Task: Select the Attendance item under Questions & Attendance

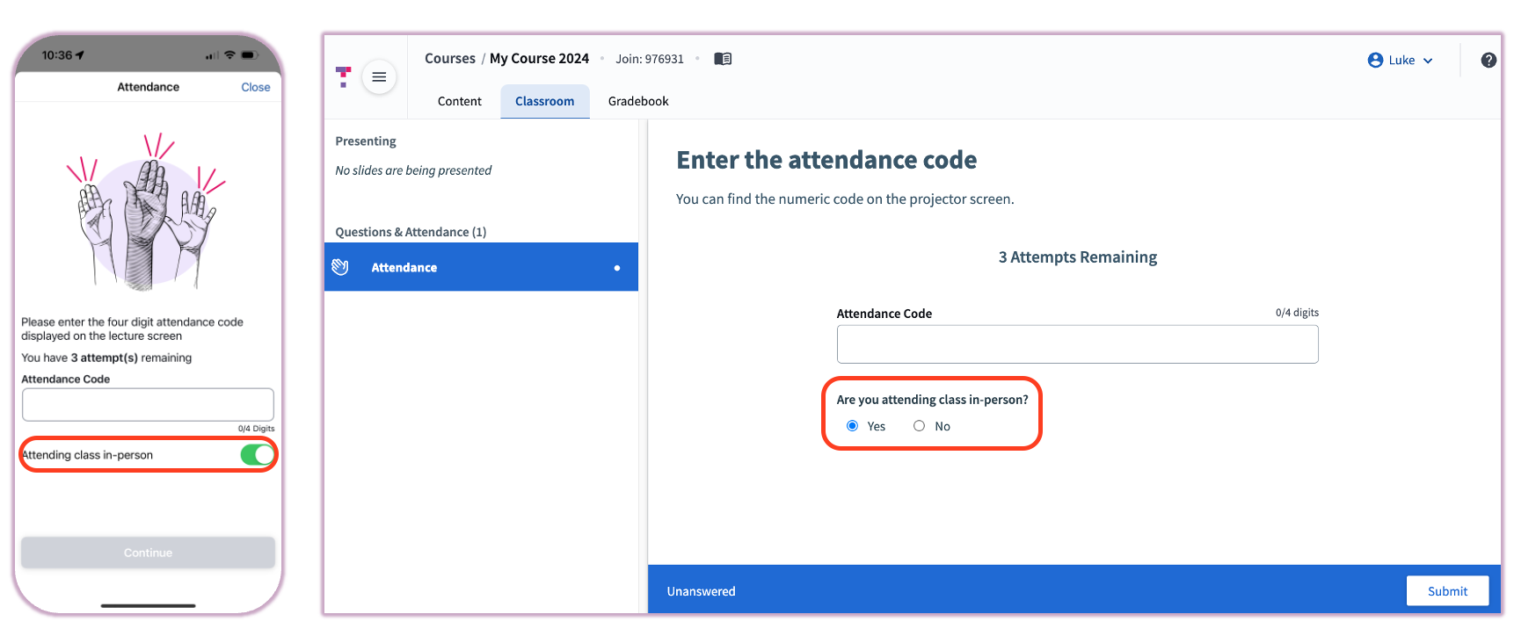Action: [x=404, y=266]
